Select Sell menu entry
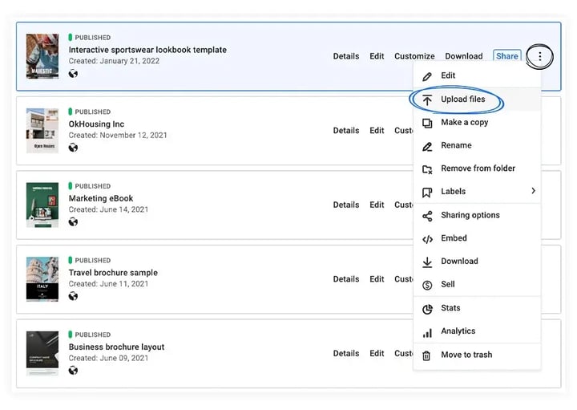The width and height of the screenshot is (577, 410). 477,284
